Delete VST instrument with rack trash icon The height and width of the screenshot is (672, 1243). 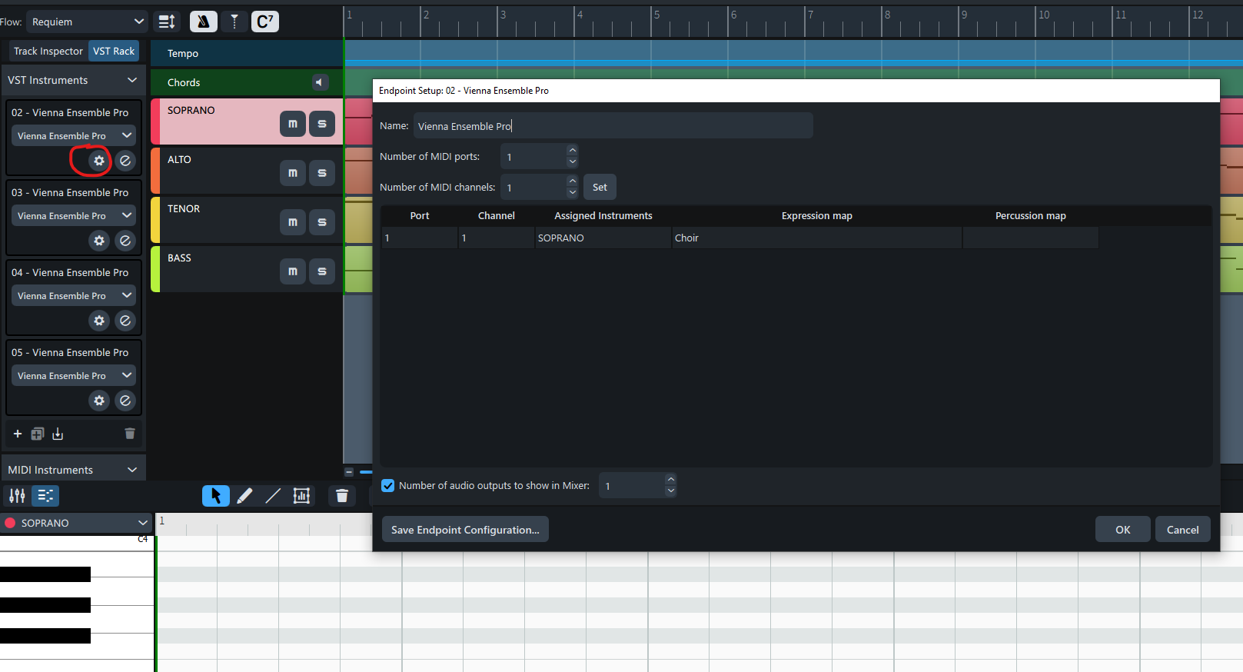click(x=130, y=434)
